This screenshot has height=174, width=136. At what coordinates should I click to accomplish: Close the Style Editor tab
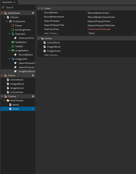point(14,2)
